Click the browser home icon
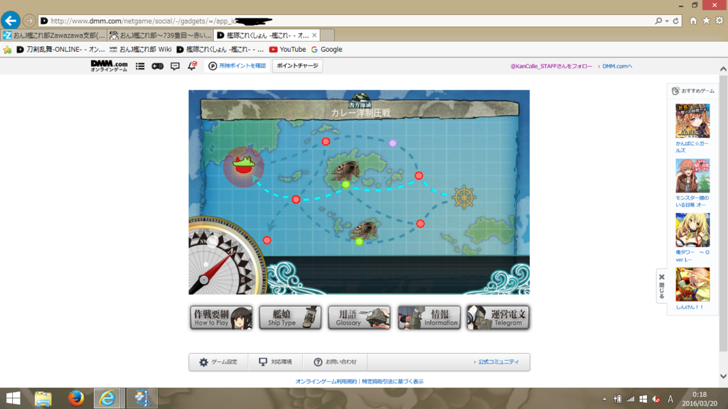The height and width of the screenshot is (409, 728). point(693,21)
